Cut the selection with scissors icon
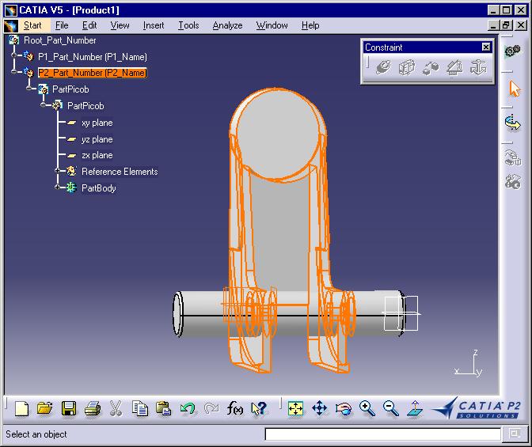532x447 pixels. 116,408
